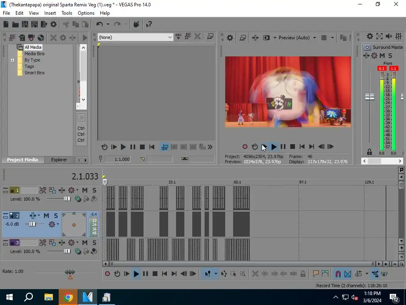Select the Media Bins folder
406x305 pixels.
[x=34, y=54]
